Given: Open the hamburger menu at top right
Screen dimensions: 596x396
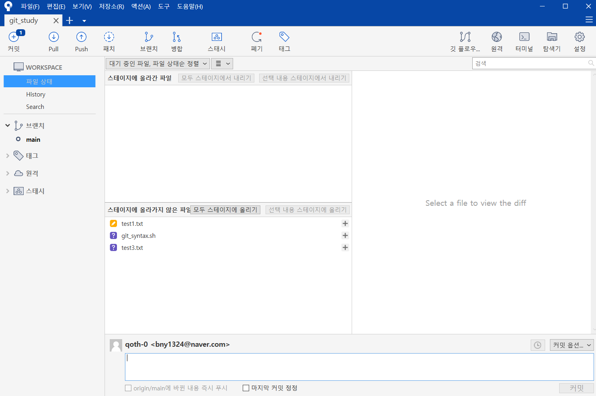Looking at the screenshot, I should [x=589, y=20].
